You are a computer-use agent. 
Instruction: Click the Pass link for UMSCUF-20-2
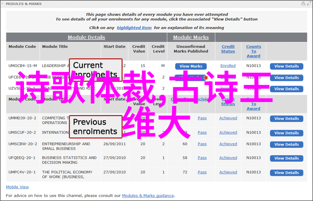(x=202, y=132)
